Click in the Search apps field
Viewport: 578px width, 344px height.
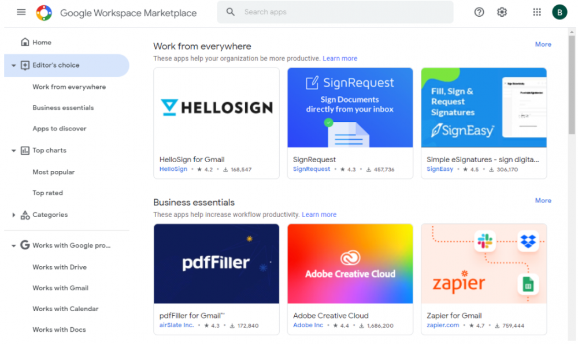pos(335,12)
